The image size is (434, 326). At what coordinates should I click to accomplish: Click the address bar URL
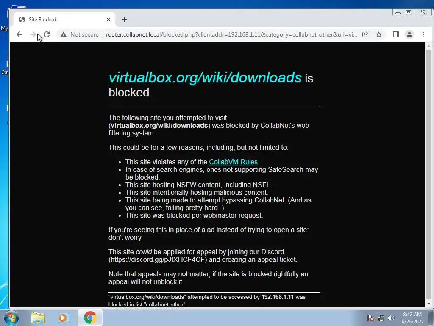(x=231, y=34)
